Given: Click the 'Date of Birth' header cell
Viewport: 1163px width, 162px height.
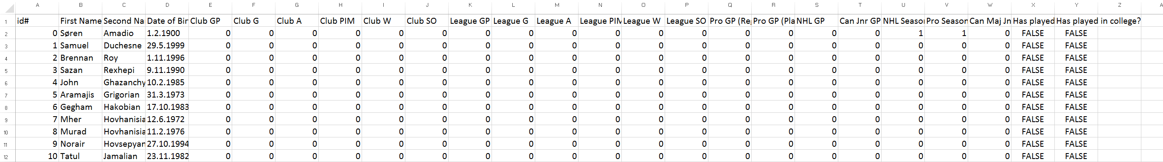Looking at the screenshot, I should click(167, 21).
